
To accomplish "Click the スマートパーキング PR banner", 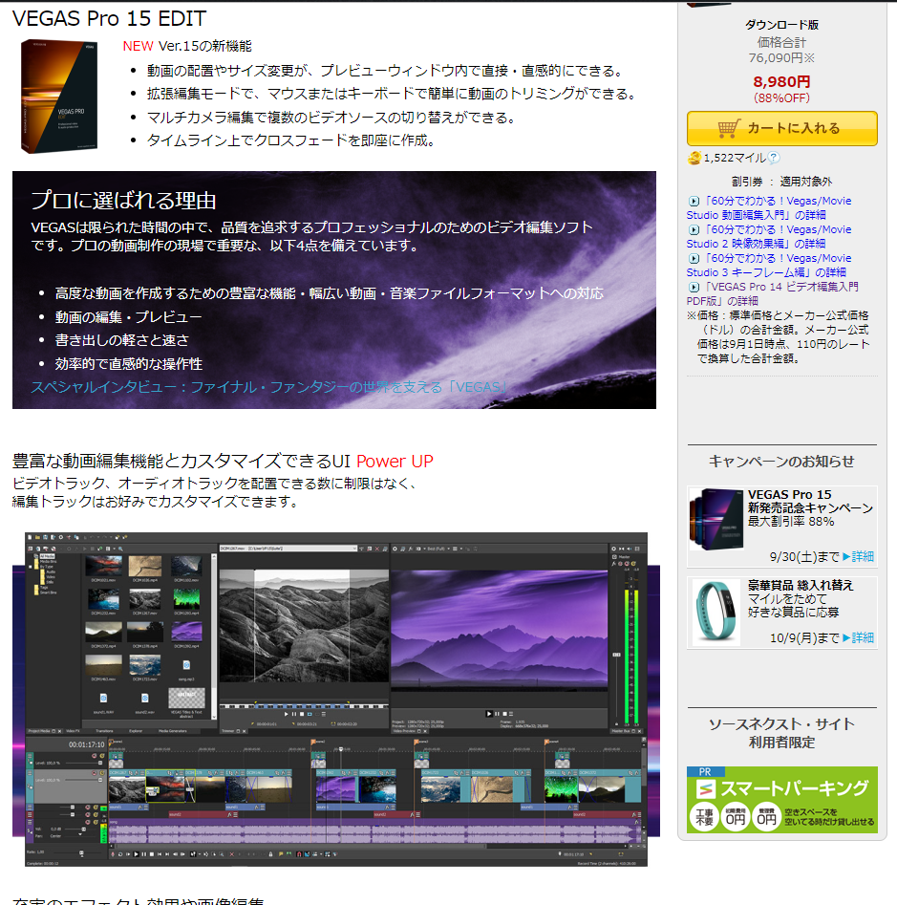I will point(781,800).
